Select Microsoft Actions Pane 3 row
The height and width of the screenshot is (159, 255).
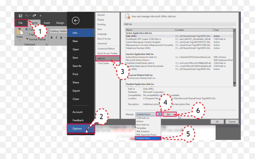(x=179, y=60)
